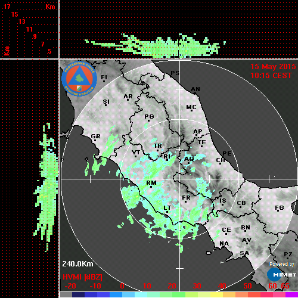Click the HIMET logo
The image size is (298, 298).
(281, 275)
